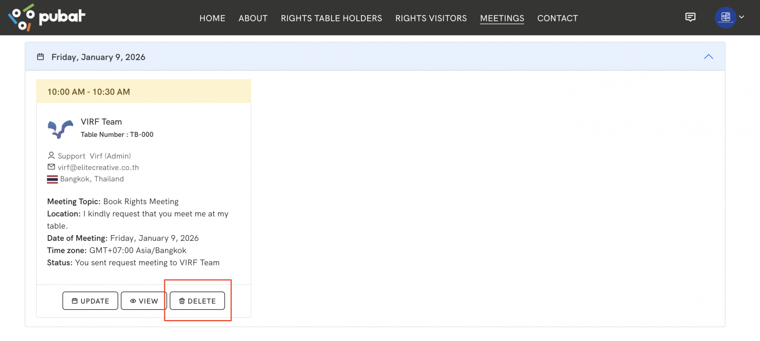Click the Book Rights Meeting topic
This screenshot has height=341, width=760.
[x=141, y=201]
